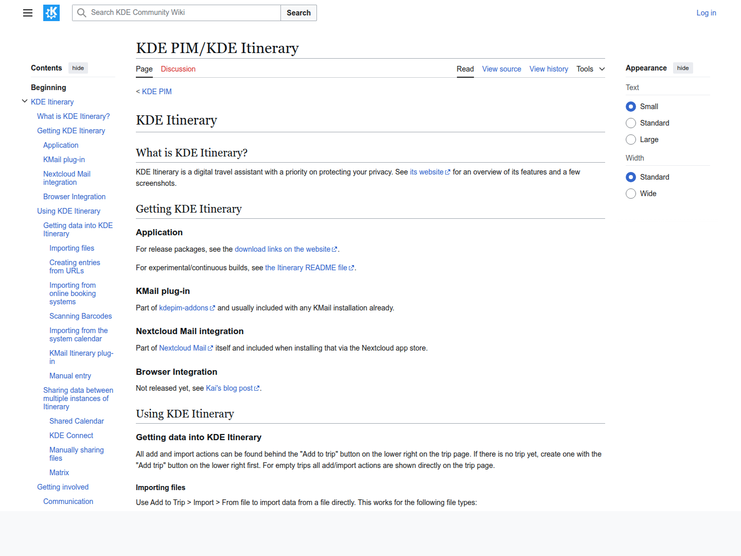Switch to the Discussion tab
741x556 pixels.
pos(178,69)
